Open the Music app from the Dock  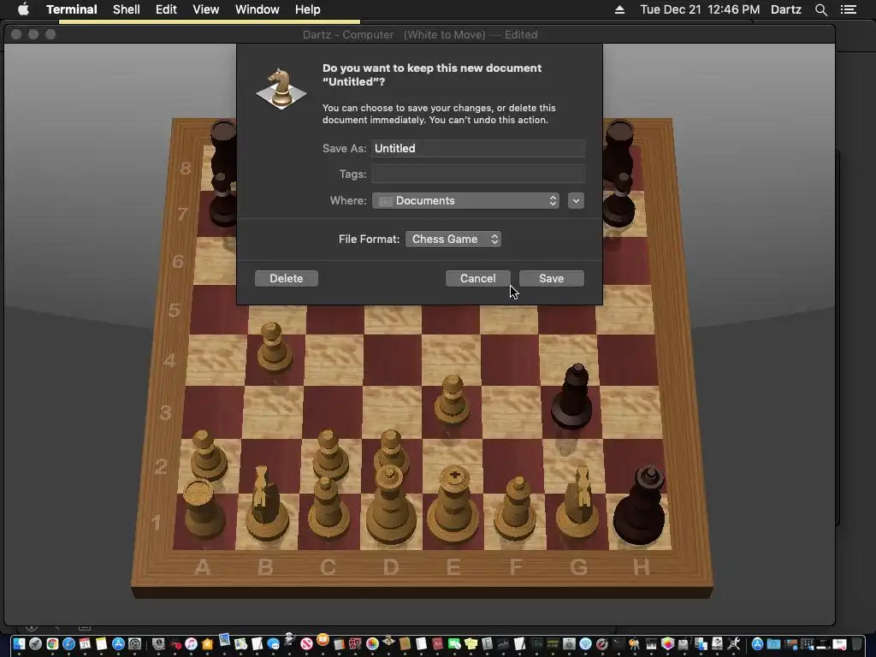point(191,643)
